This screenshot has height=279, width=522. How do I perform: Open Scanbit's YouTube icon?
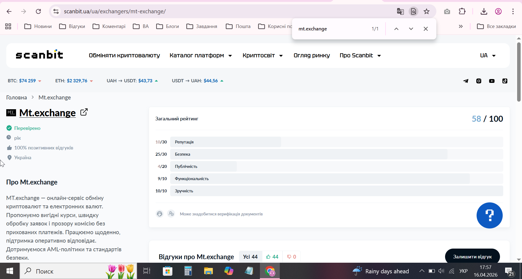[492, 81]
